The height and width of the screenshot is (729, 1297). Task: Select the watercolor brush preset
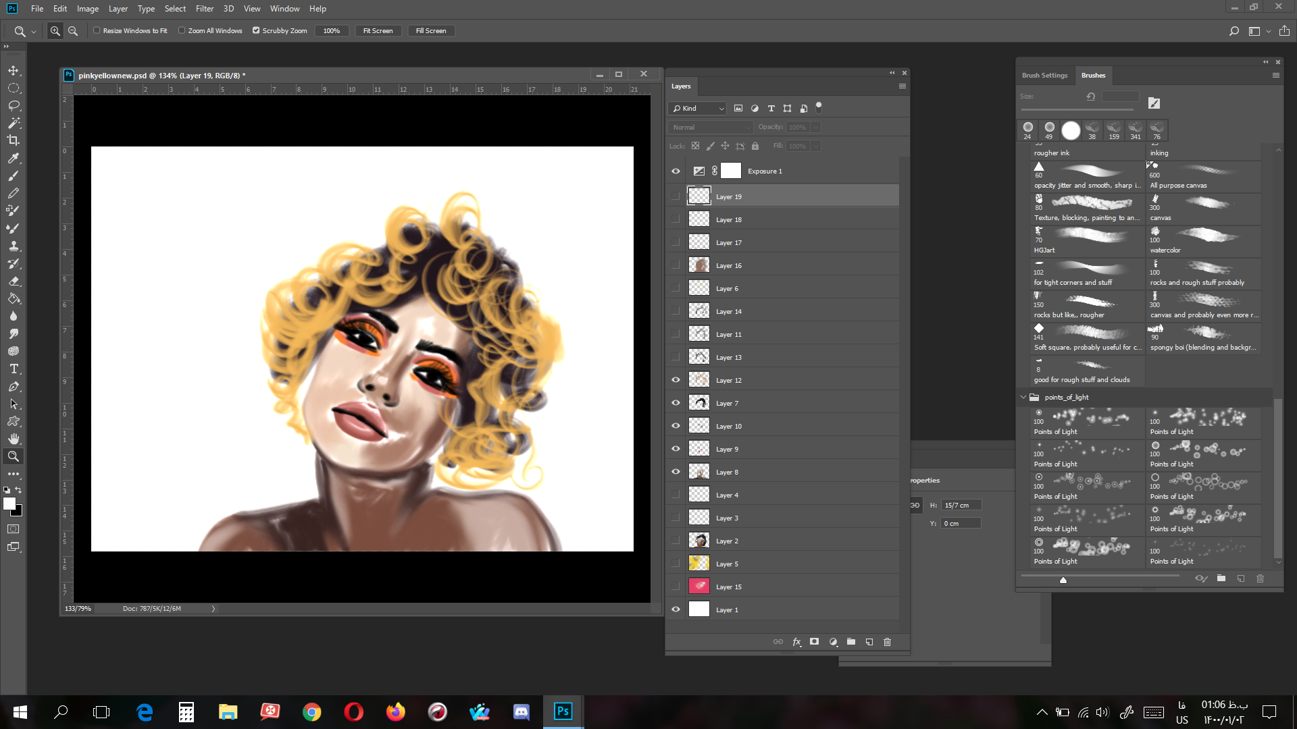click(1203, 241)
